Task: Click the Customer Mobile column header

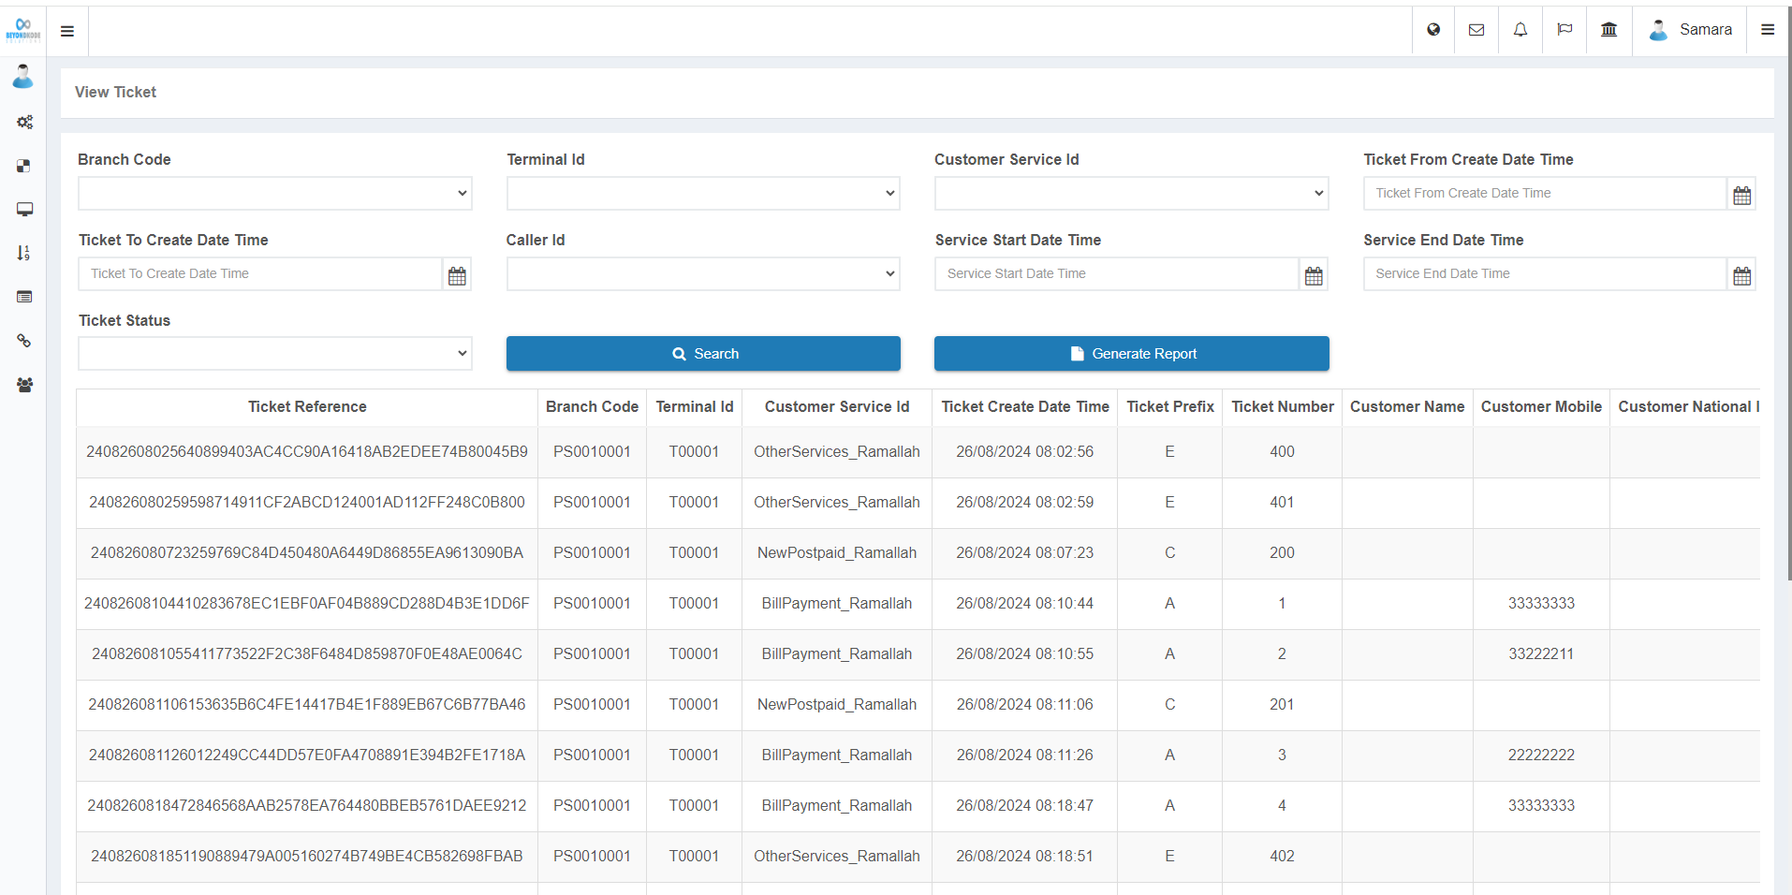Action: [1541, 407]
